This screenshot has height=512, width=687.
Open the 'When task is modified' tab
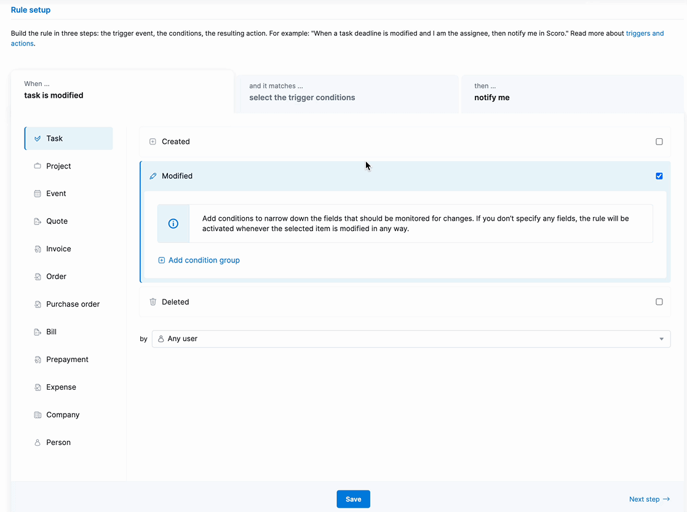pyautogui.click(x=122, y=92)
